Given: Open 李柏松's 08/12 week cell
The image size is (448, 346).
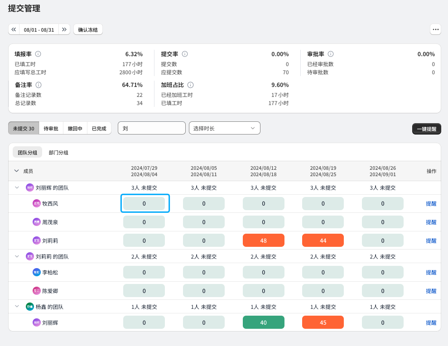Looking at the screenshot, I should point(264,272).
